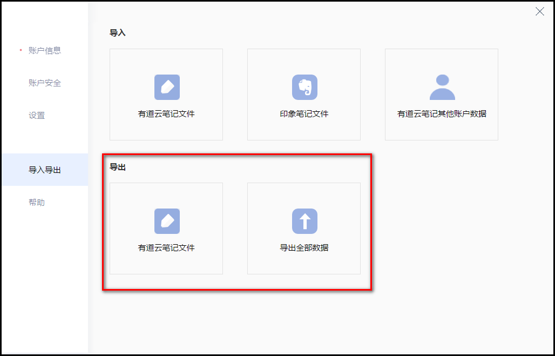This screenshot has width=555, height=356.
Task: Click the 有道云笔记其他账户数据 label text
Action: pyautogui.click(x=442, y=114)
